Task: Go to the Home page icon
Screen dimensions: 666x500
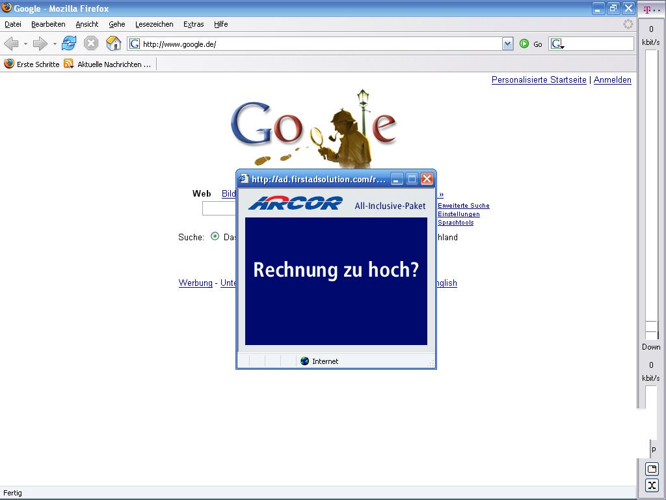Action: tap(113, 44)
